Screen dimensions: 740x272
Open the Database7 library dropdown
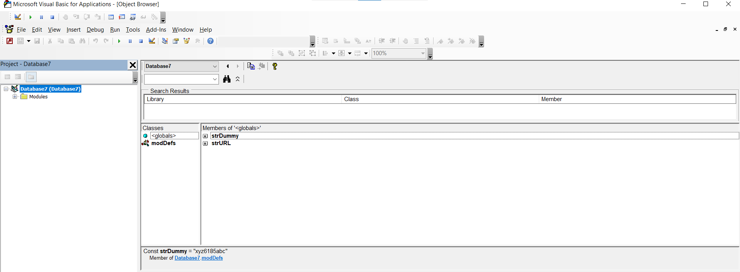[x=215, y=66]
